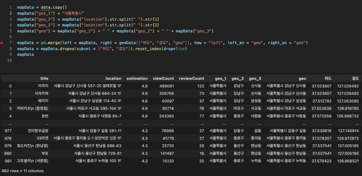Select 위도 value 37.512792
The image size is (362, 176).
(x=322, y=101)
